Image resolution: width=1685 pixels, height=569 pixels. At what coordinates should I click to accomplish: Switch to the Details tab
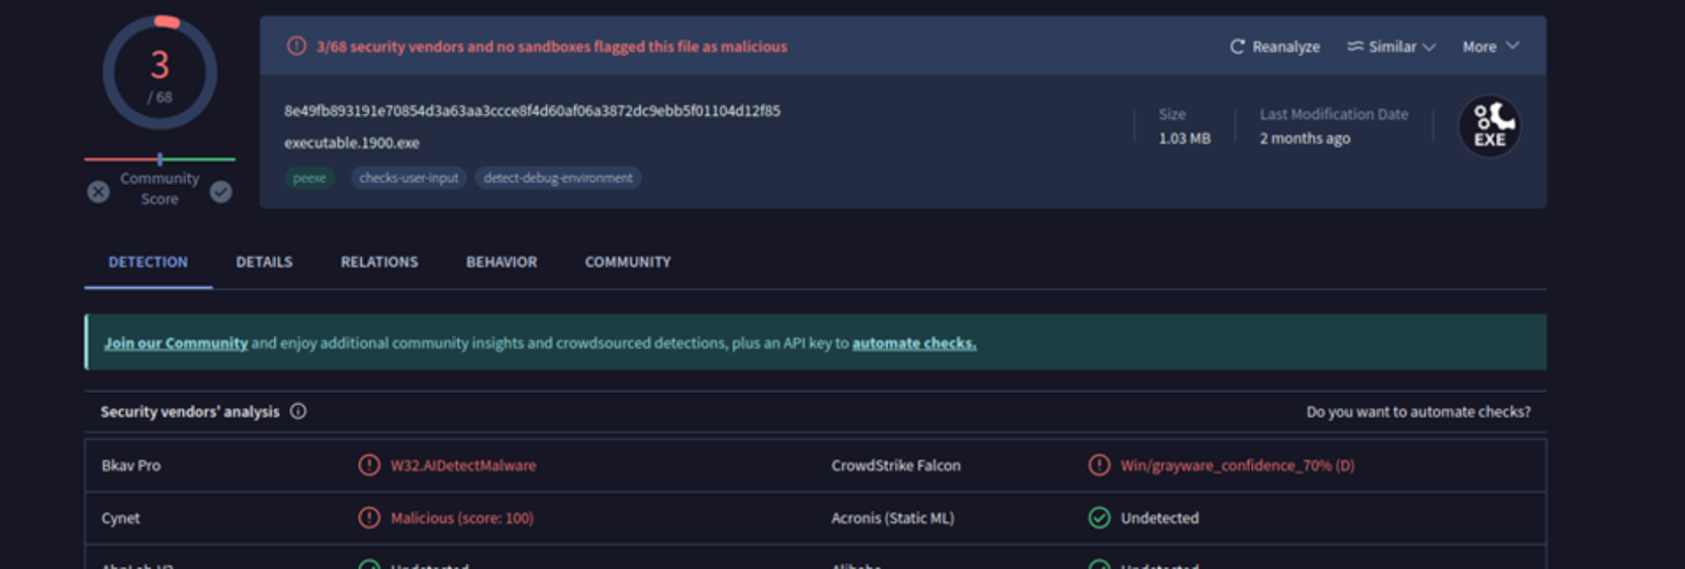[264, 262]
